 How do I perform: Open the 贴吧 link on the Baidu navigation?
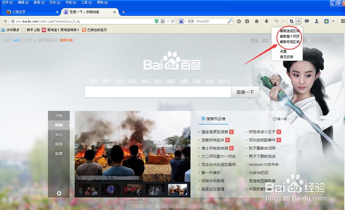120,81
